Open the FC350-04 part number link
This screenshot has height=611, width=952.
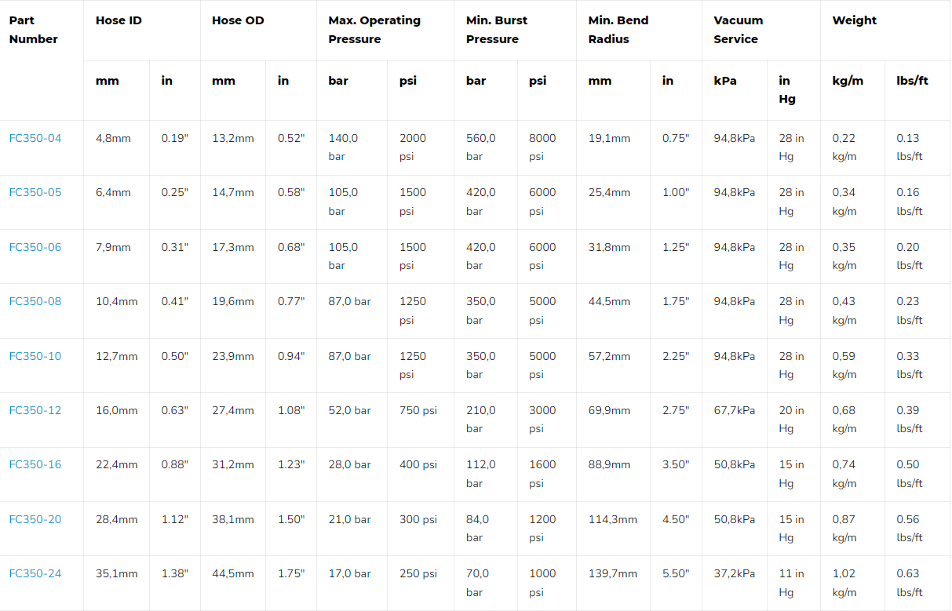35,138
